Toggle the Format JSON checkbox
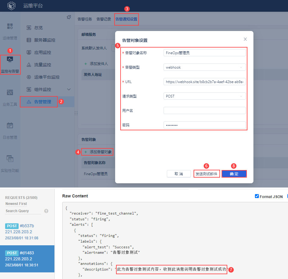Image resolution: width=288 pixels, height=279 pixels. click(x=257, y=196)
